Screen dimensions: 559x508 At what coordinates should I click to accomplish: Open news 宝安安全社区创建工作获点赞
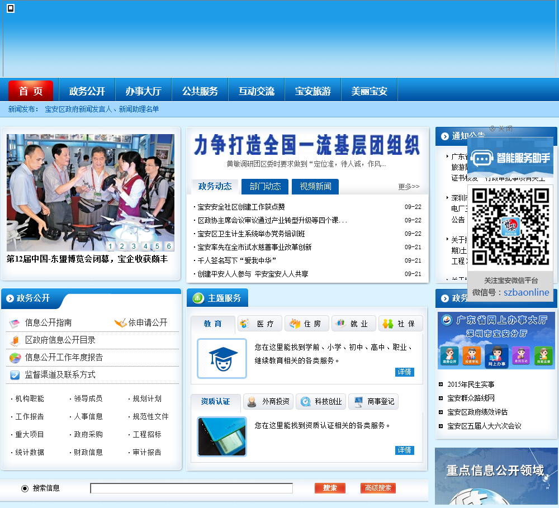pyautogui.click(x=241, y=207)
